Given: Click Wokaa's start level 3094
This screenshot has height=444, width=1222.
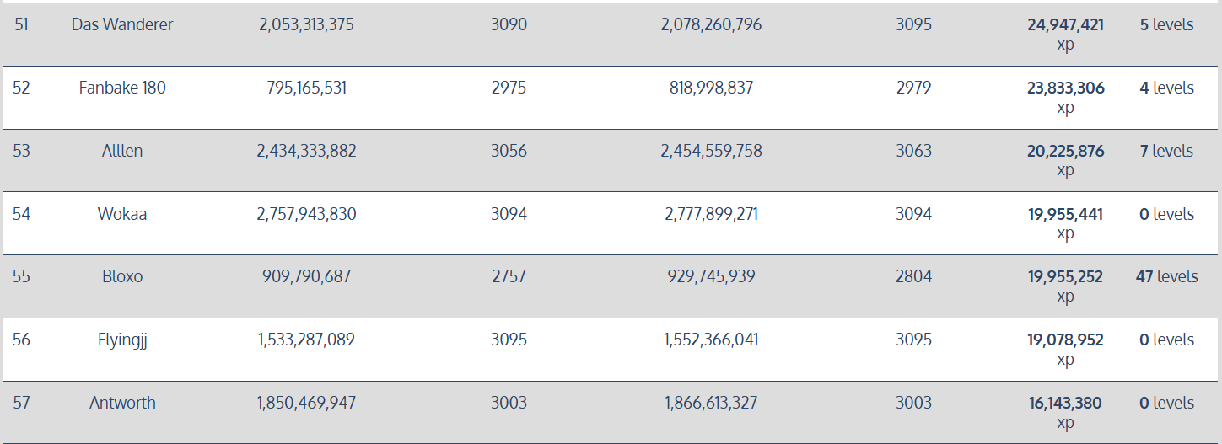Looking at the screenshot, I should point(509,214).
